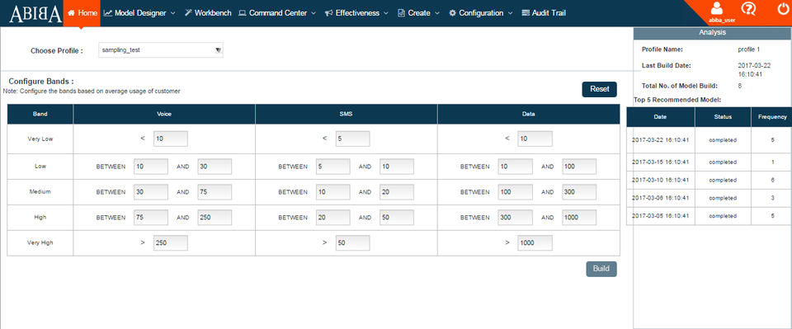The width and height of the screenshot is (792, 329).
Task: Edit High Data upper bound field
Action: (579, 218)
